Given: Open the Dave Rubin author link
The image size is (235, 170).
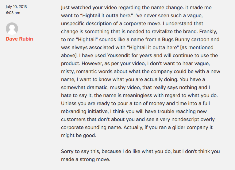Looking at the screenshot, I should (19, 39).
